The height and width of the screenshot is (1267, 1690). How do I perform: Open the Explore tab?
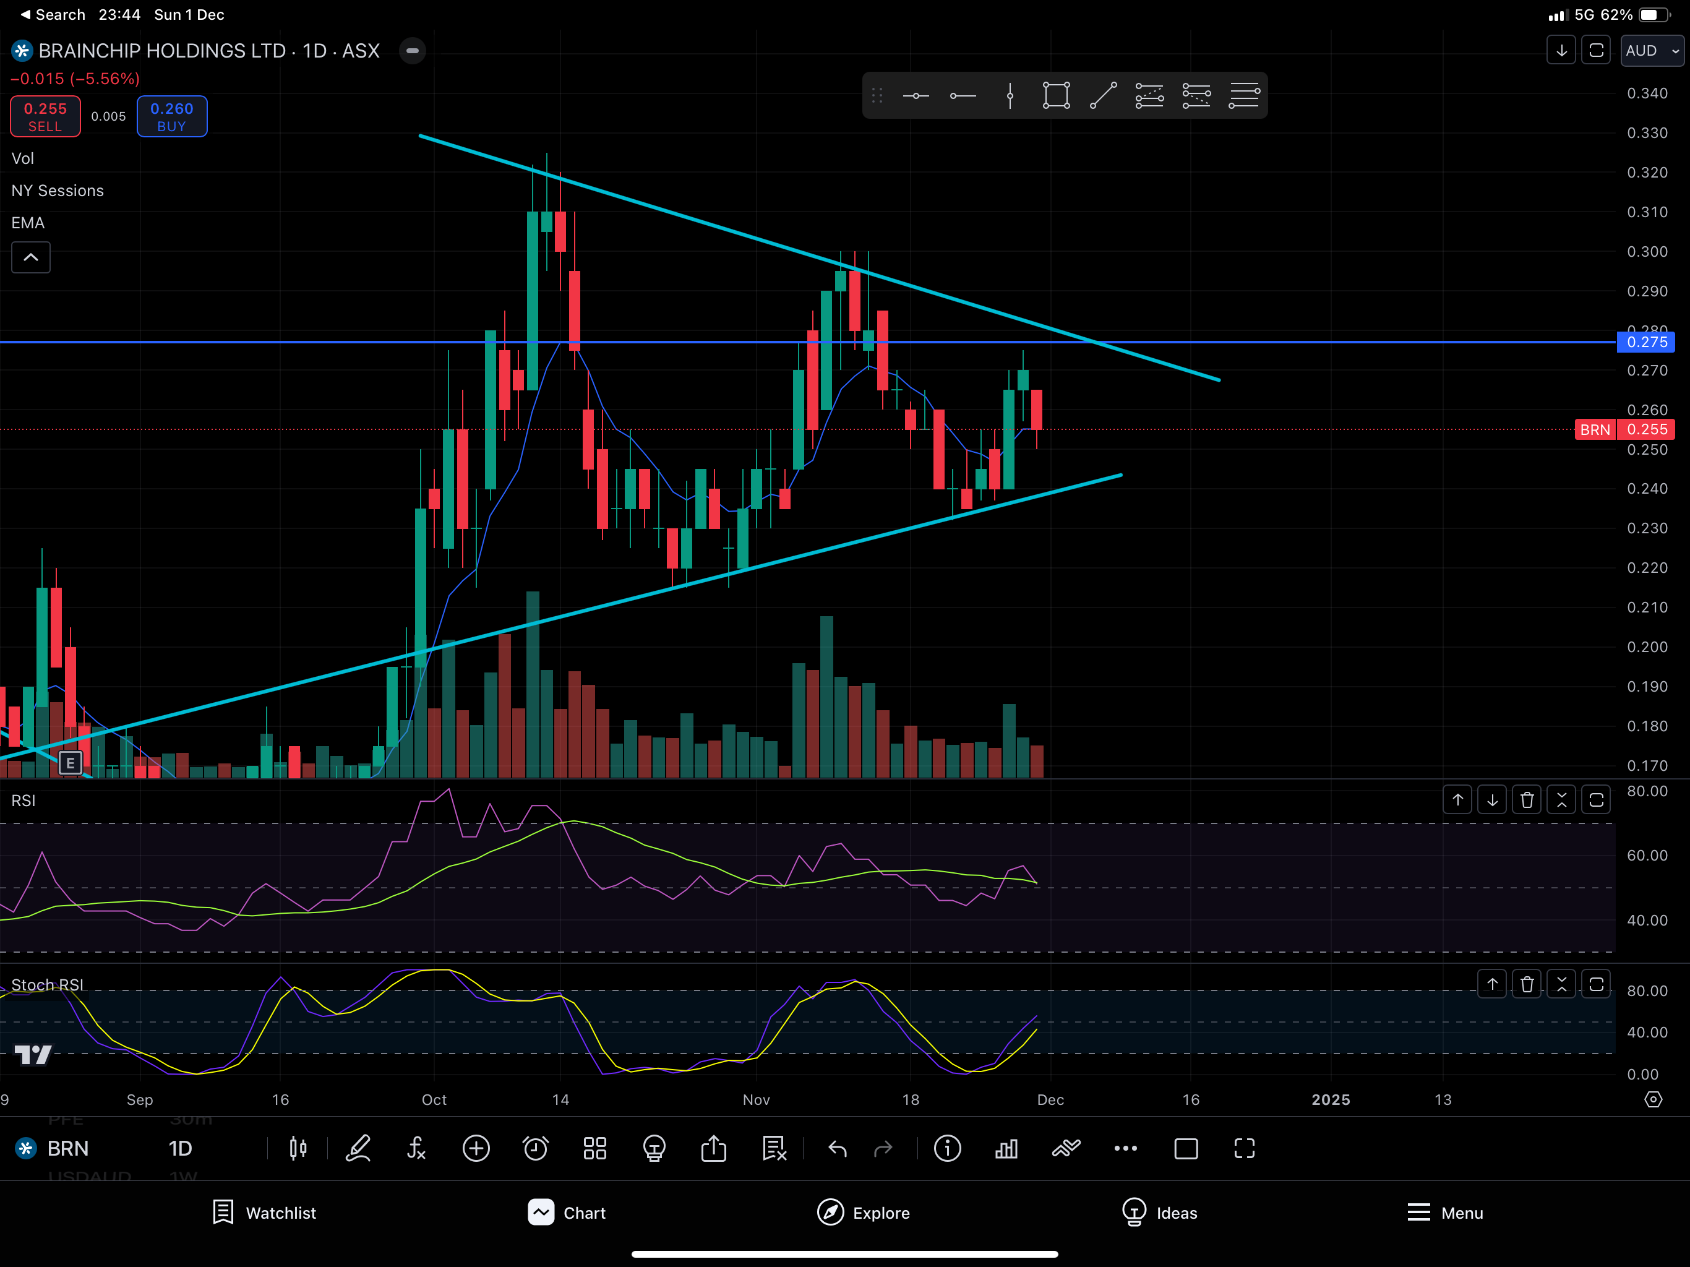pyautogui.click(x=864, y=1213)
